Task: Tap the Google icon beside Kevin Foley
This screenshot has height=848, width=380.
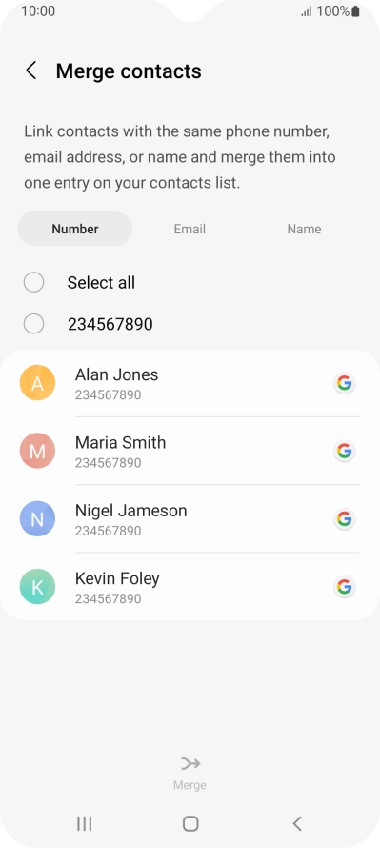Action: (345, 587)
